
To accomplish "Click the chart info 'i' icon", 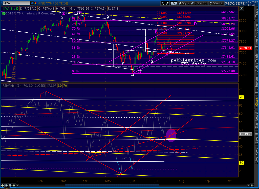I will [4, 13].
